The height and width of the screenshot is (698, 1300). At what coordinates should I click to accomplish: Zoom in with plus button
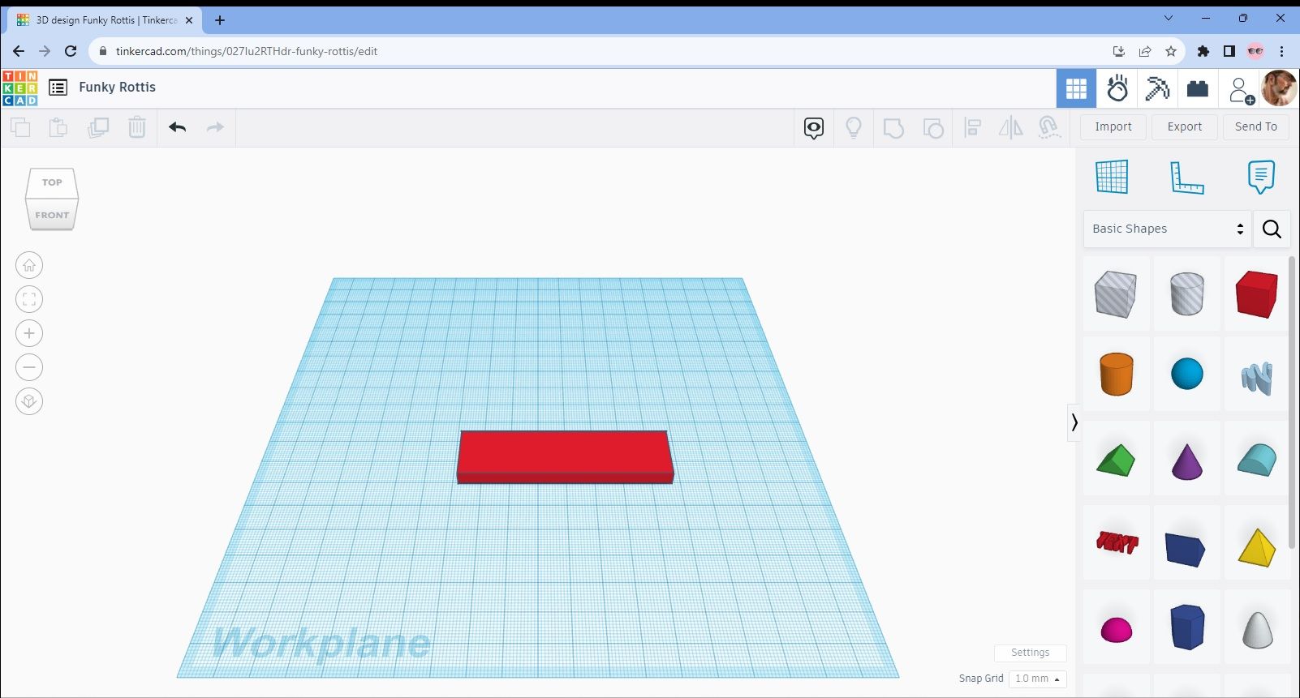pos(29,333)
